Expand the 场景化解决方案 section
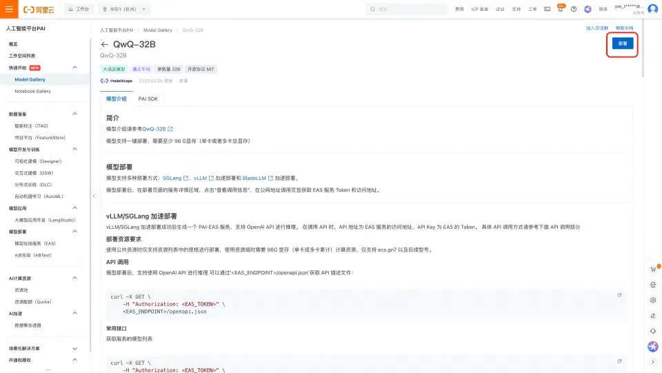The height and width of the screenshot is (373, 662). click(x=74, y=349)
